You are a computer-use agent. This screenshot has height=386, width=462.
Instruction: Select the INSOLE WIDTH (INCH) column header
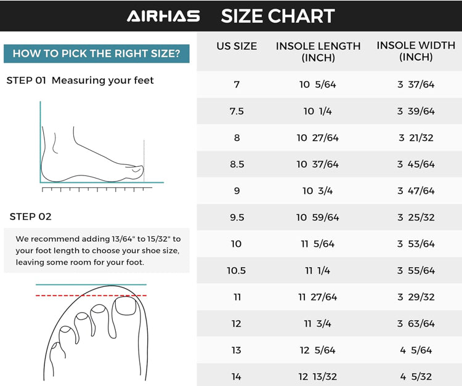click(416, 52)
